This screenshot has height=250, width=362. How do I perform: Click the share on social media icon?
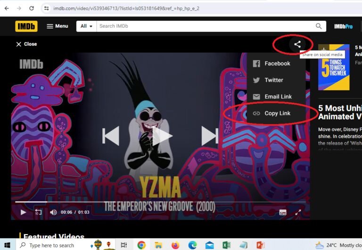297,44
